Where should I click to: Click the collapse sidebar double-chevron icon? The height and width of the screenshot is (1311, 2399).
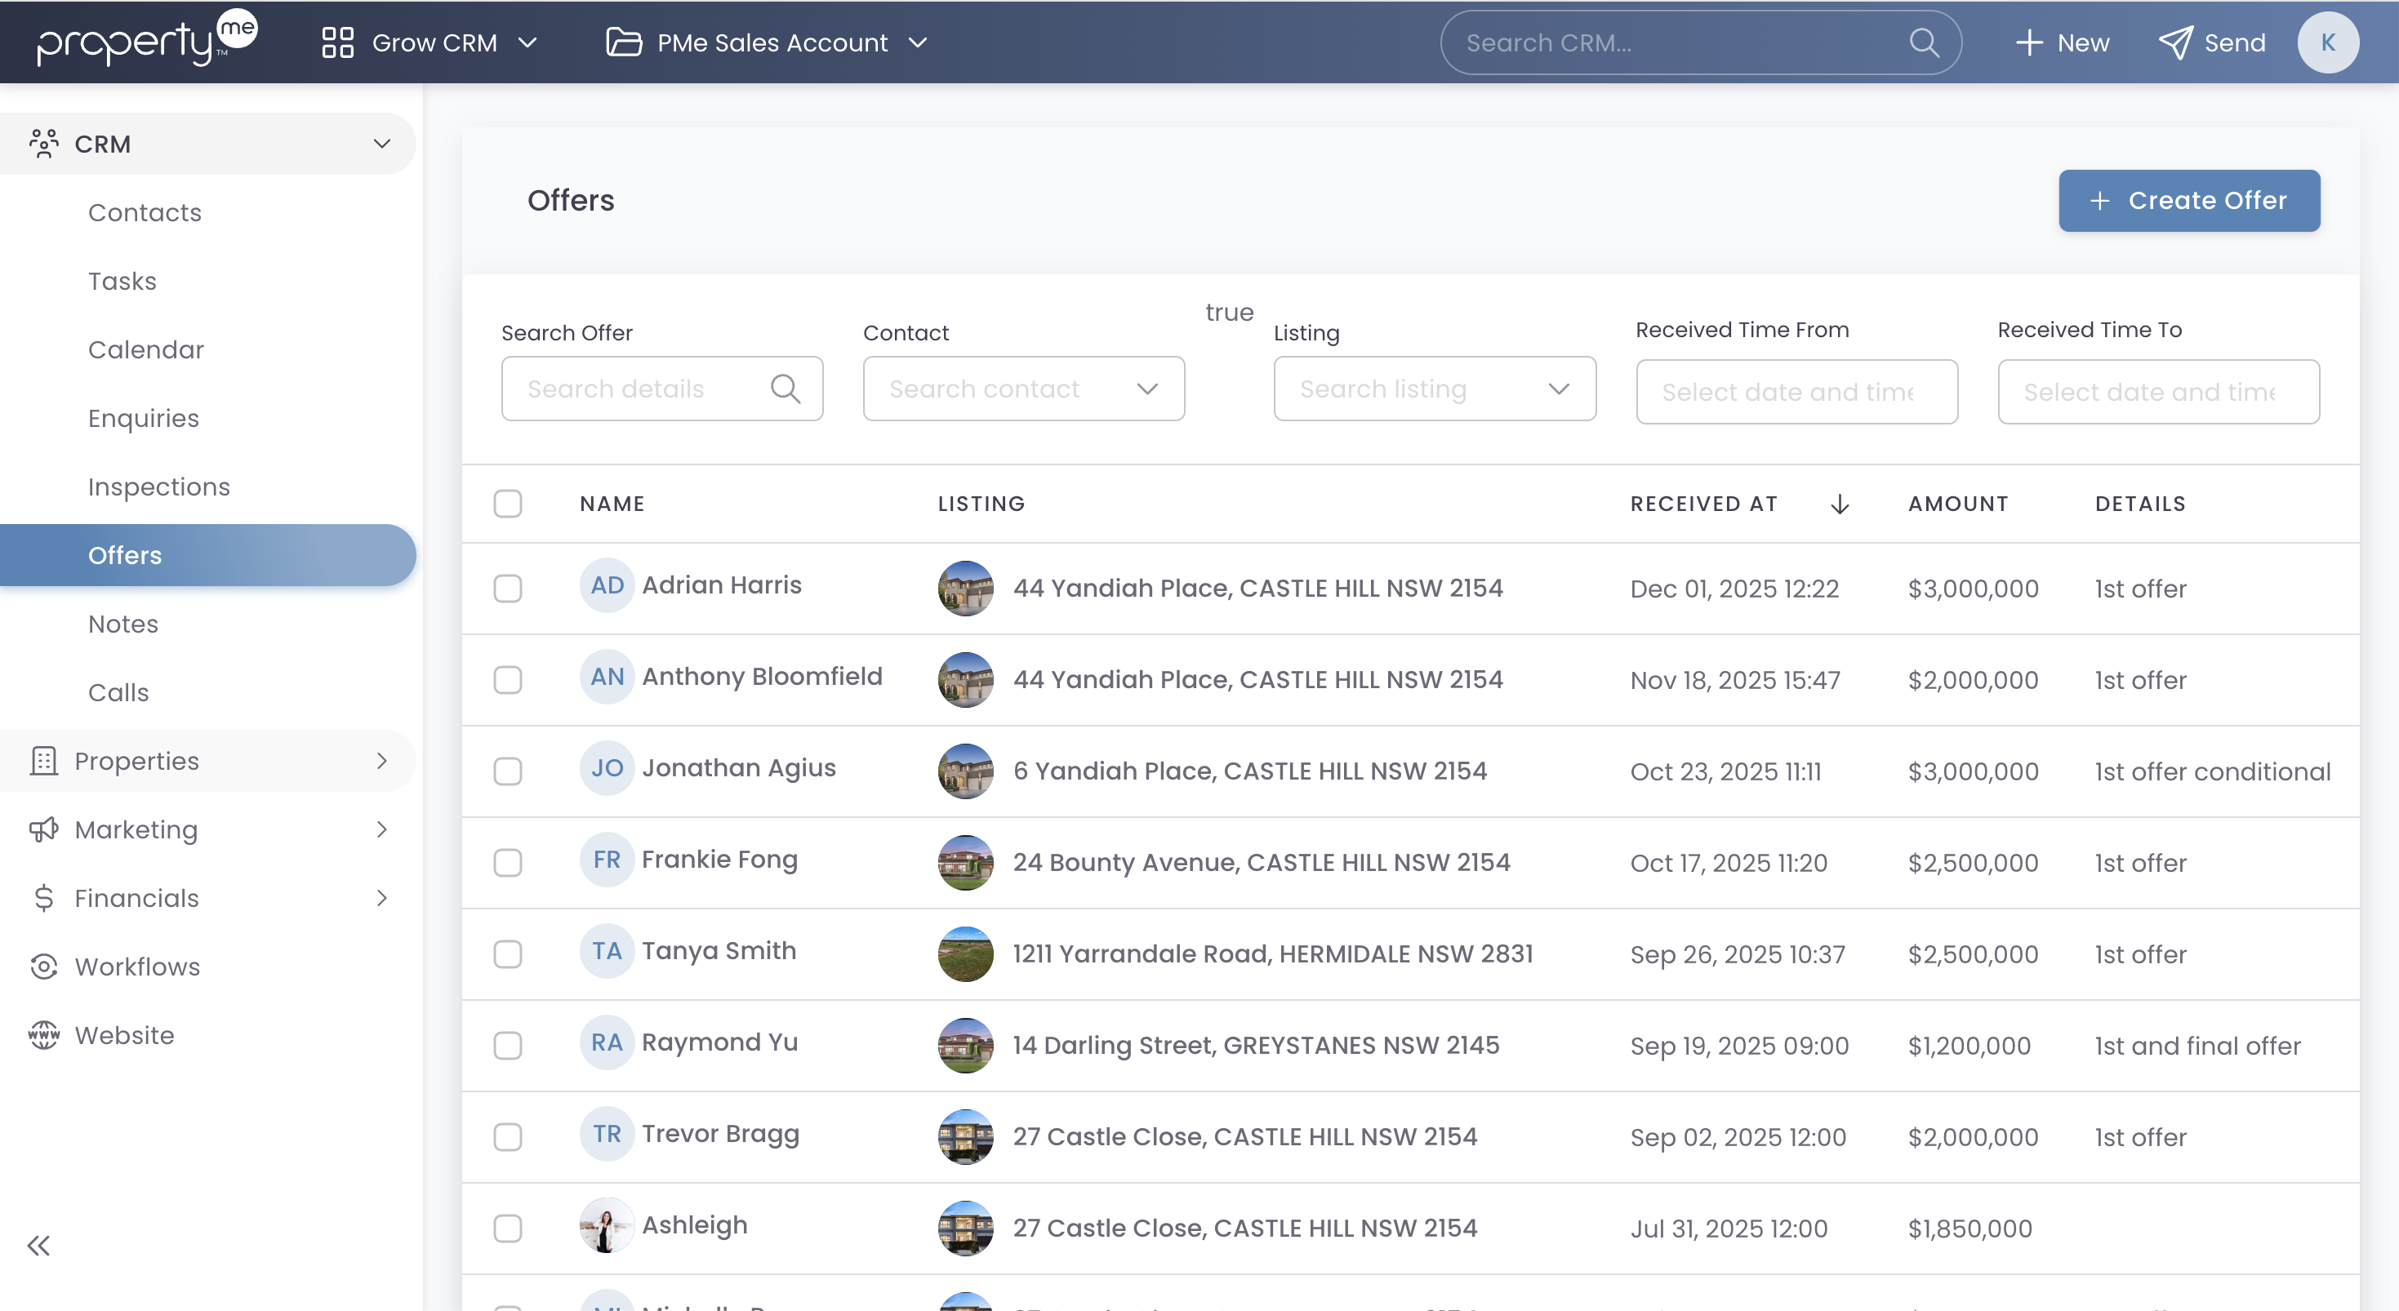pyautogui.click(x=38, y=1246)
